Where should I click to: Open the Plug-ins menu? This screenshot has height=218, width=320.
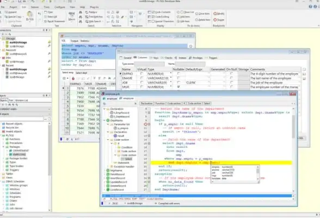coord(94,7)
